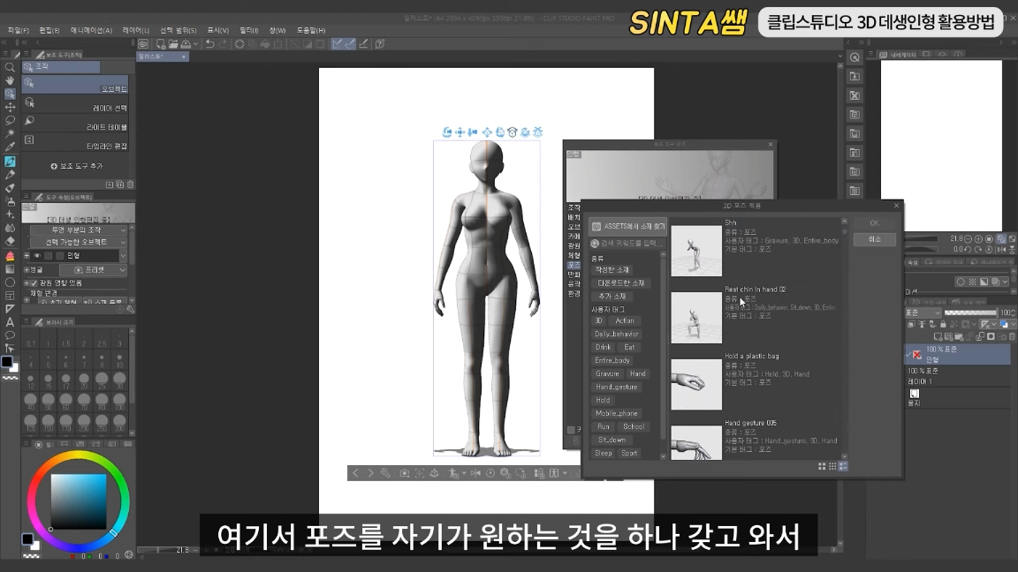The height and width of the screenshot is (572, 1018).
Task: Click the Open file folder icon
Action: pos(173,44)
